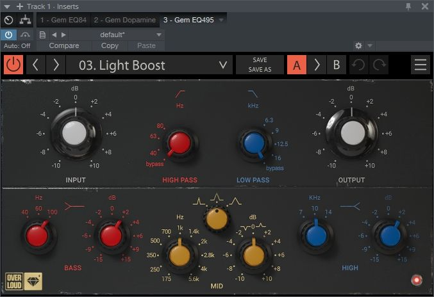Click the red bass shelf curve icon
This screenshot has width=434, height=297.
(x=74, y=206)
